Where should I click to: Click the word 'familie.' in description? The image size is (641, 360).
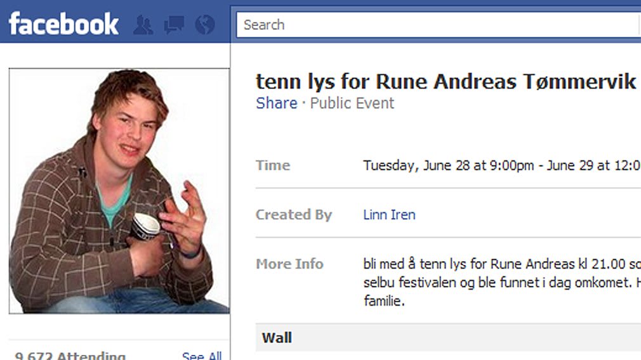click(x=384, y=301)
